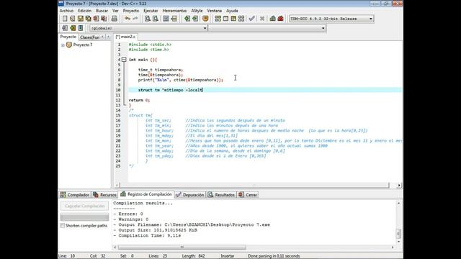Enable the Shorten compiler paths checkbox
This screenshot has width=461, height=259.
tap(63, 225)
